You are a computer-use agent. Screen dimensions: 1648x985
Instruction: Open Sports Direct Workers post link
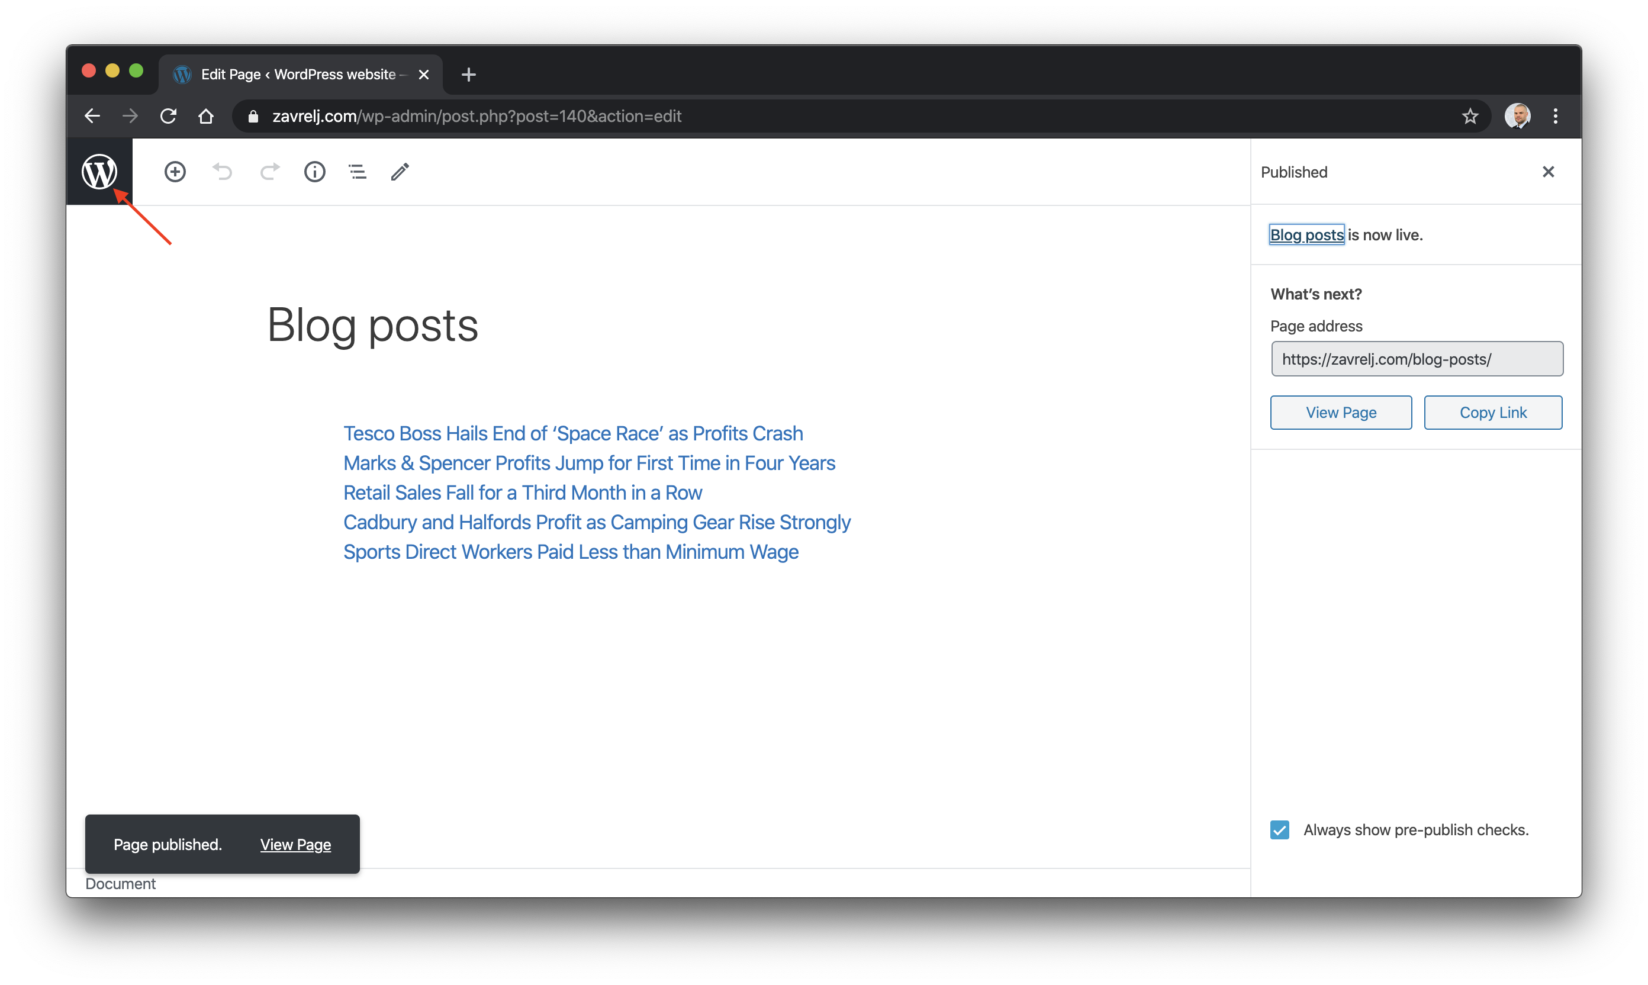pos(571,552)
